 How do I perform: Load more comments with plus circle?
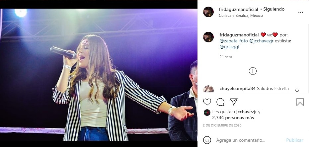pos(253,71)
